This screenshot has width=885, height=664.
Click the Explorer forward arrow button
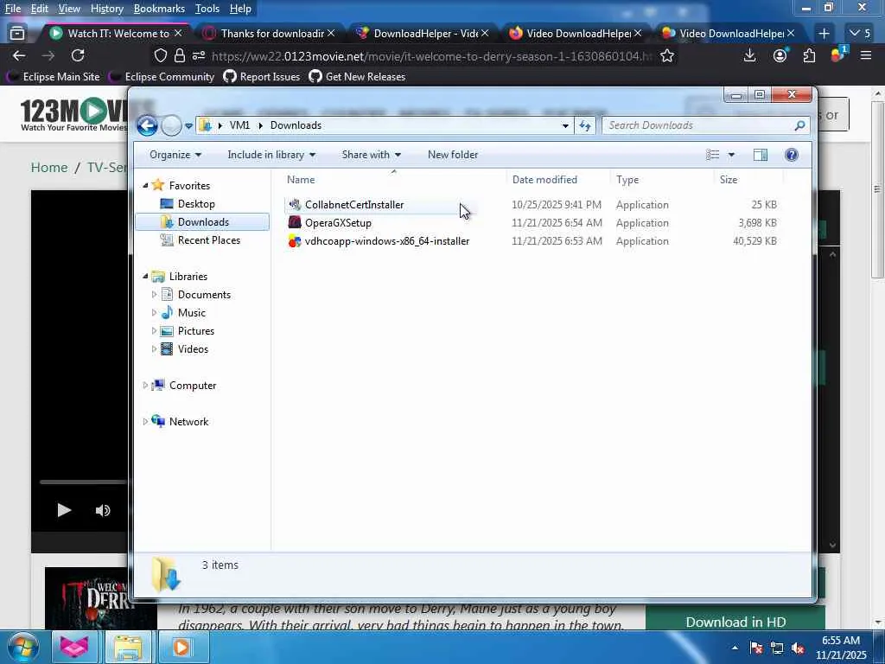coord(172,125)
